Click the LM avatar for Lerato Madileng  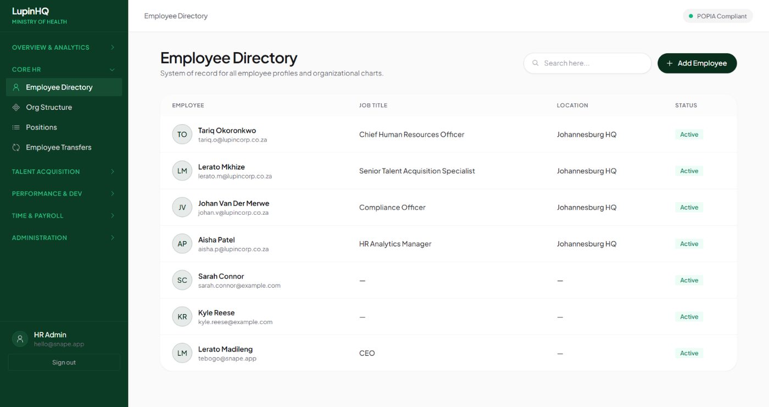(182, 353)
